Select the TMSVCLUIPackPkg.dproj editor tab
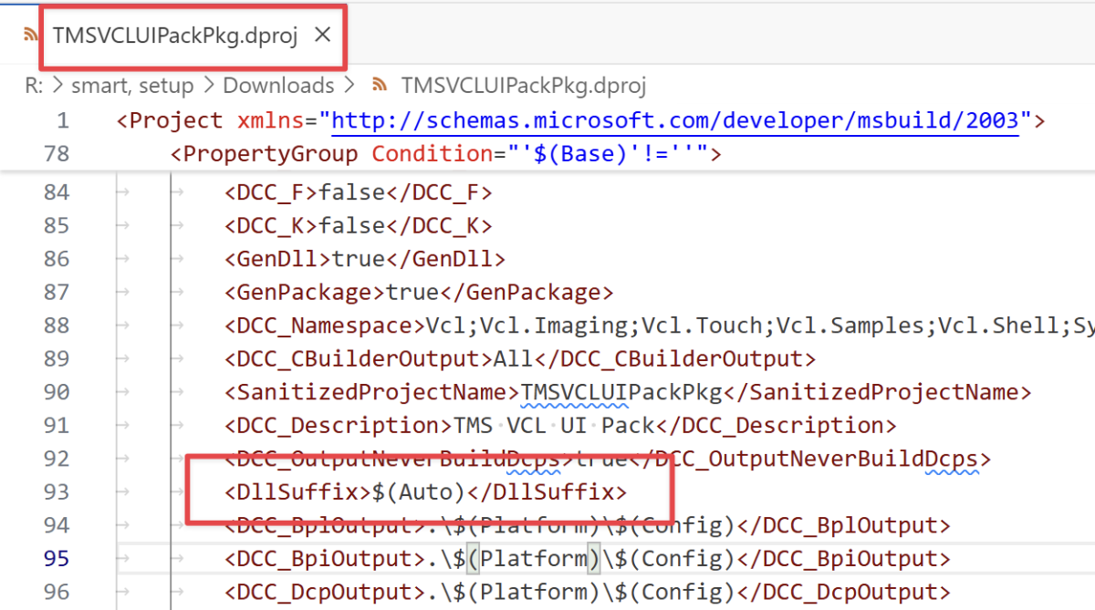 tap(175, 36)
